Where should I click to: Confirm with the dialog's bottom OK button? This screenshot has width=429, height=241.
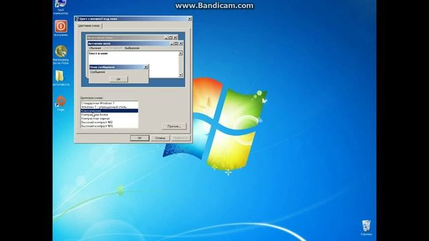click(139, 138)
